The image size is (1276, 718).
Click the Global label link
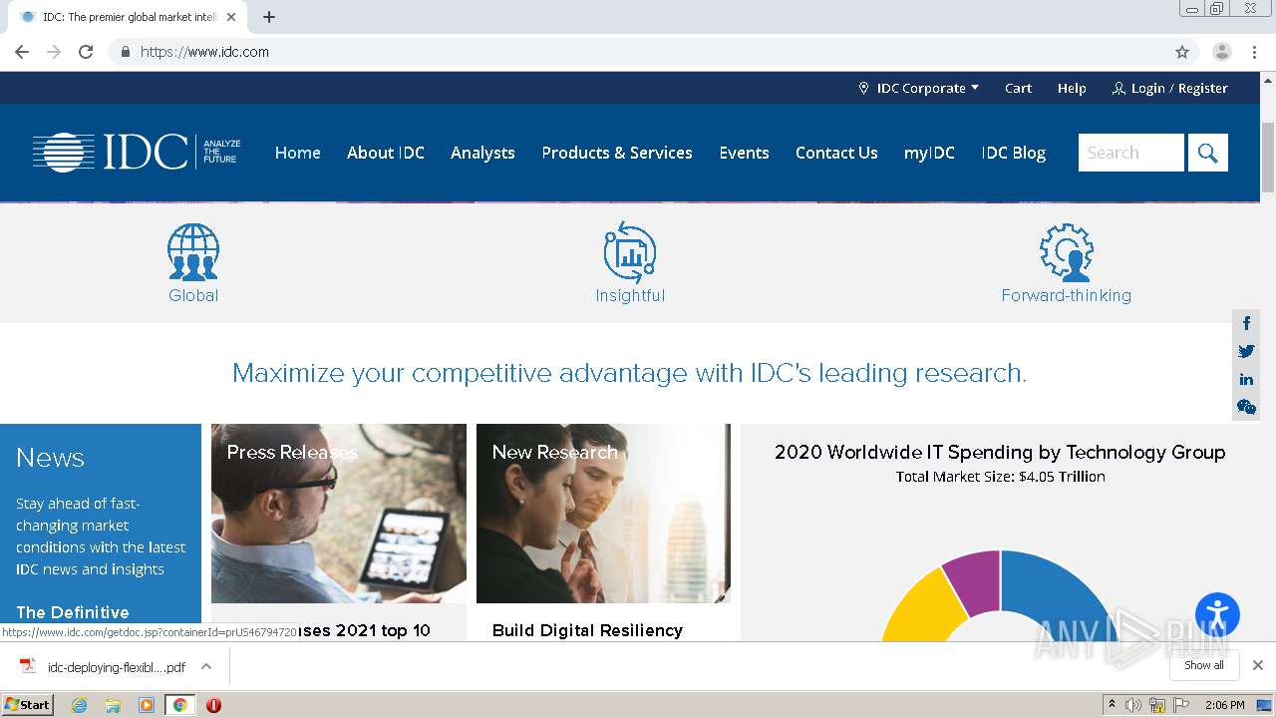click(x=193, y=295)
